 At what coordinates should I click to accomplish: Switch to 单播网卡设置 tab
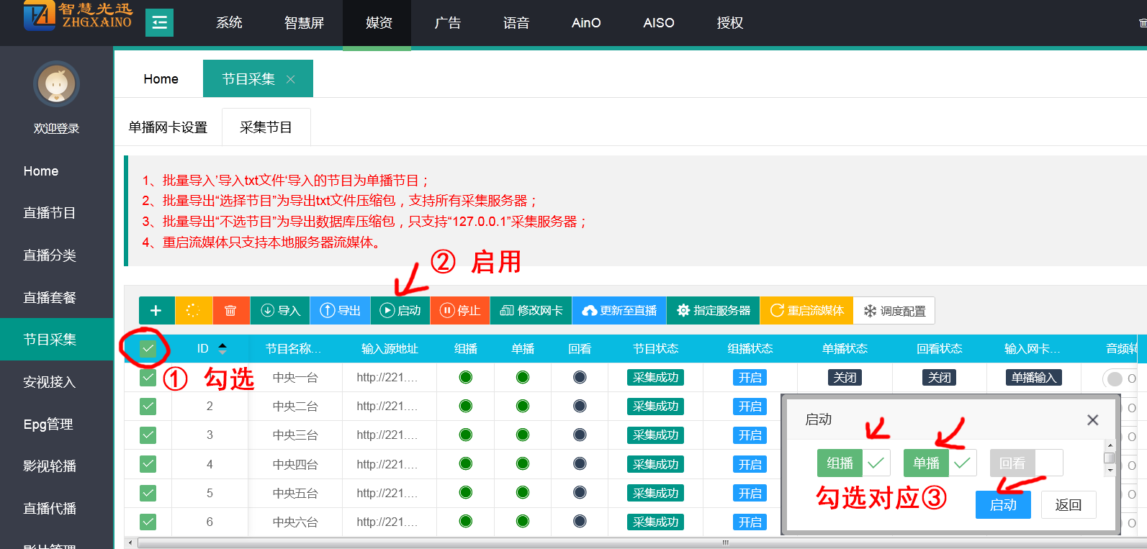pyautogui.click(x=168, y=127)
